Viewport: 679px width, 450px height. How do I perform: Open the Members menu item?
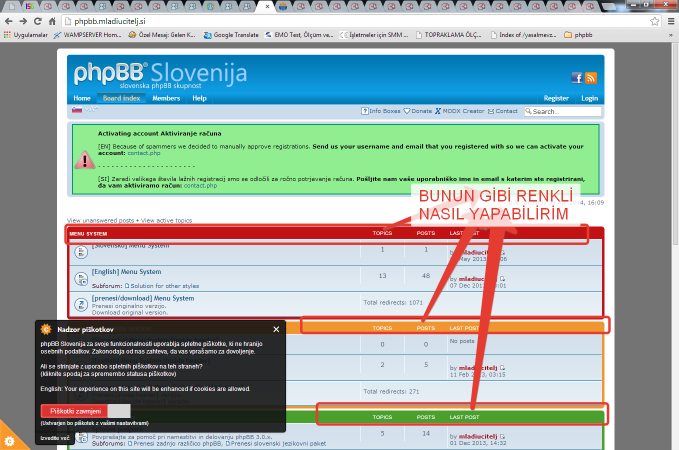[166, 98]
